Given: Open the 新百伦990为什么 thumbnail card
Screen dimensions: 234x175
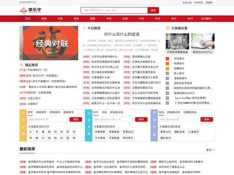Looking at the screenshot, I should (x=203, y=44).
